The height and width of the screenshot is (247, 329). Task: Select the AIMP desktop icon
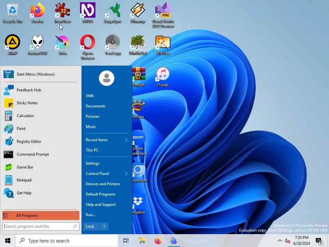(13, 44)
